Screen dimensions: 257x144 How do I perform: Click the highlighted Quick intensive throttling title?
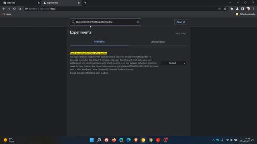click(x=88, y=53)
